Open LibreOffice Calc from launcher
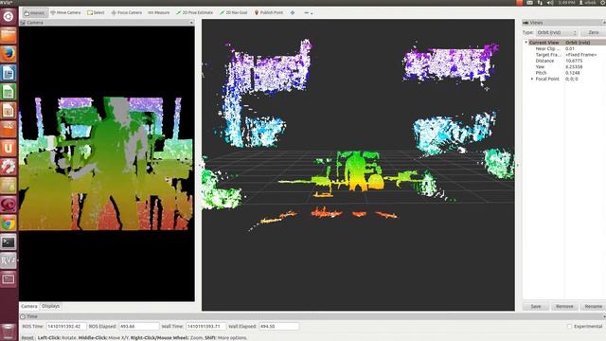606x341 pixels. point(9,92)
